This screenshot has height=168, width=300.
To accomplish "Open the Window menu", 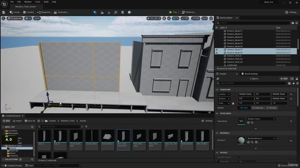I will coord(28,2).
